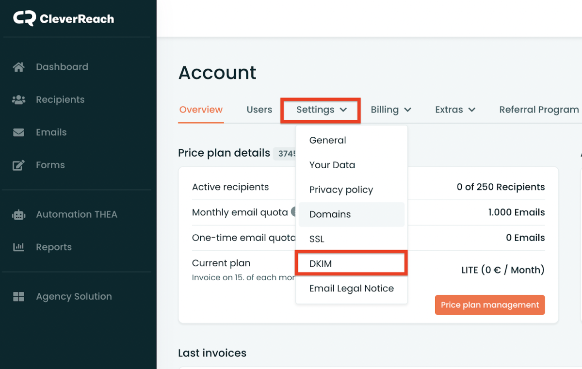Image resolution: width=582 pixels, height=369 pixels.
Task: Collapse the Settings dropdown tab
Action: (x=321, y=110)
